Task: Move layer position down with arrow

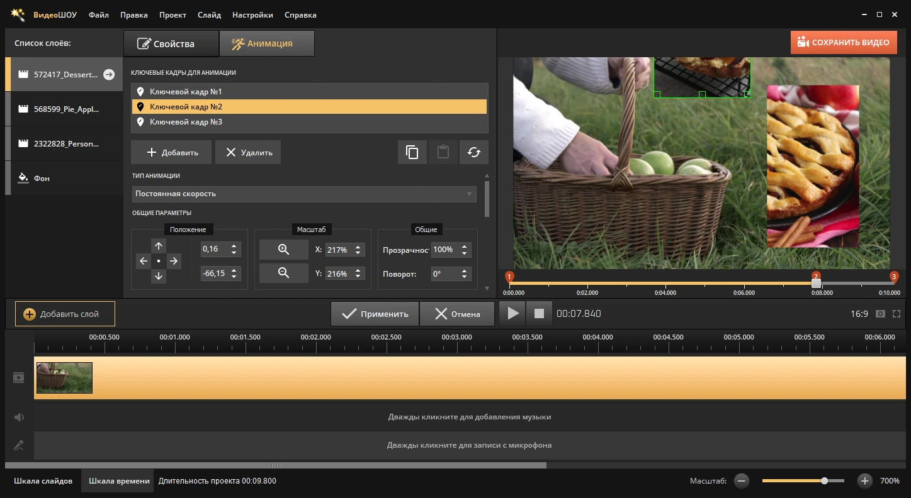Action: coord(159,276)
